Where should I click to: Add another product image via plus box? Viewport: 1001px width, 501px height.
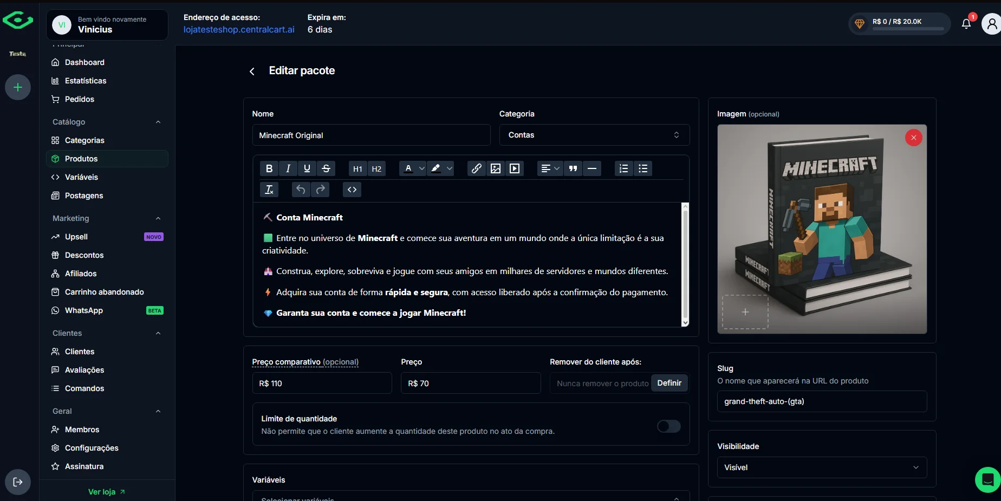pyautogui.click(x=745, y=312)
